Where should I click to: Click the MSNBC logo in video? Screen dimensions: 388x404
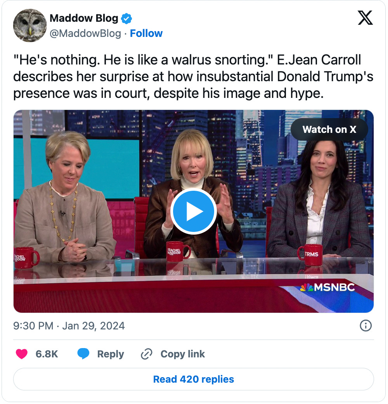pos(327,287)
